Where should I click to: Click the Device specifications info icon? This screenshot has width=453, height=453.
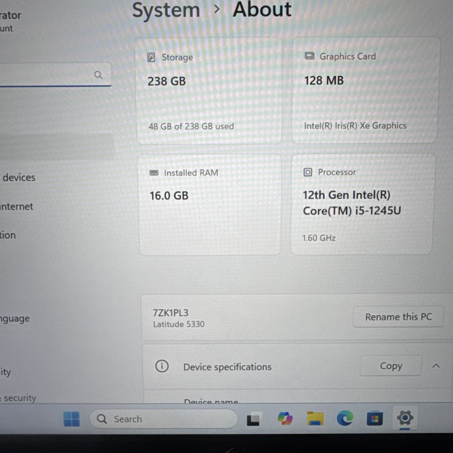162,366
